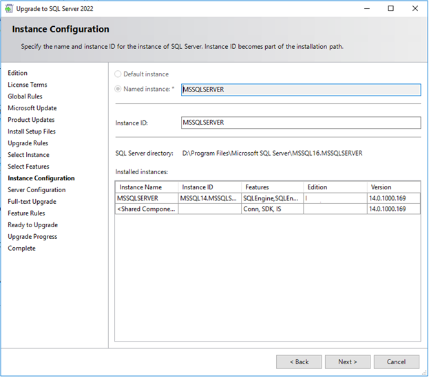Viewport: 429px width, 378px height.
Task: Click the Conn, SDK, IS features cell
Action: point(272,209)
